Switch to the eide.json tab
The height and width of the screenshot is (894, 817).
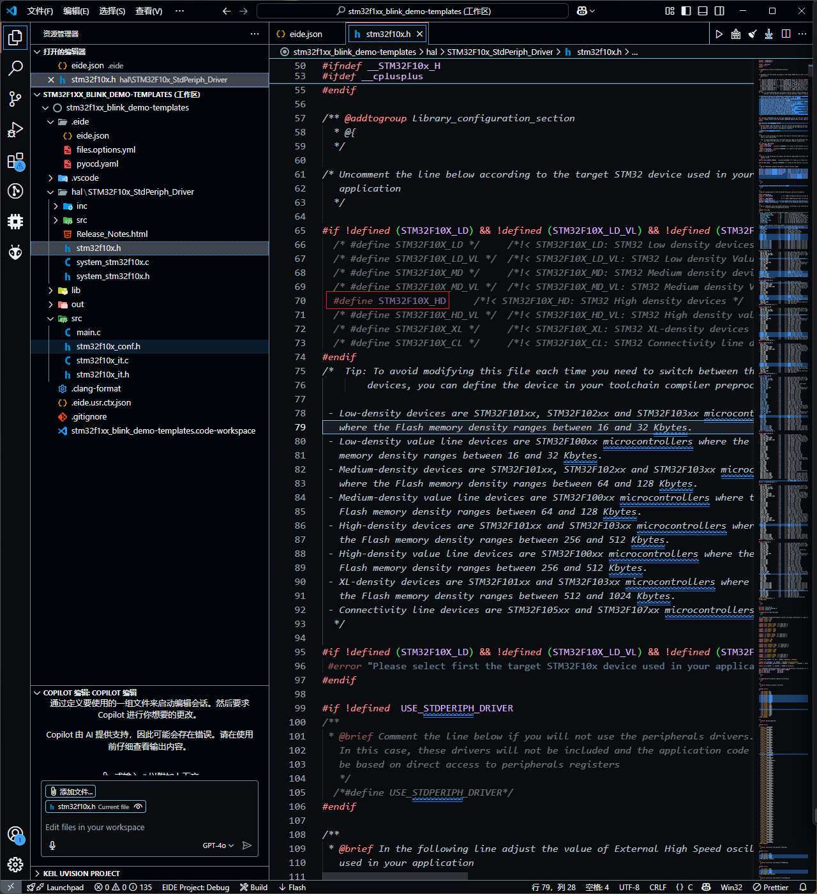click(307, 34)
